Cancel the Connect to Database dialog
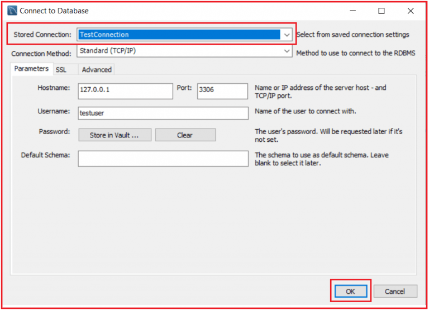 395,292
